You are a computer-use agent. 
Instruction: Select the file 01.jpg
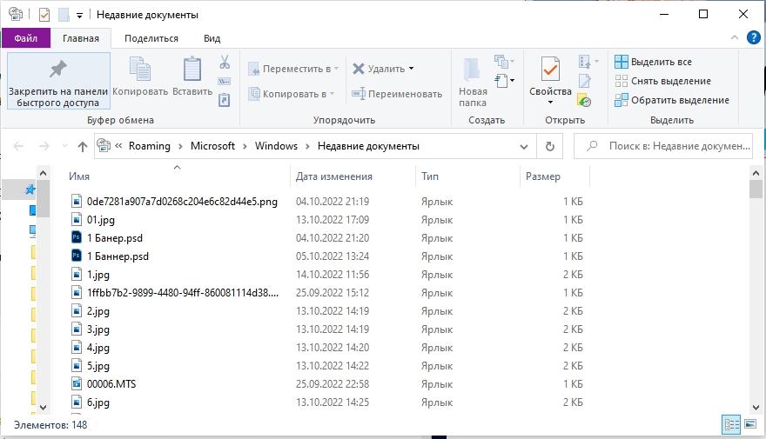click(x=101, y=219)
